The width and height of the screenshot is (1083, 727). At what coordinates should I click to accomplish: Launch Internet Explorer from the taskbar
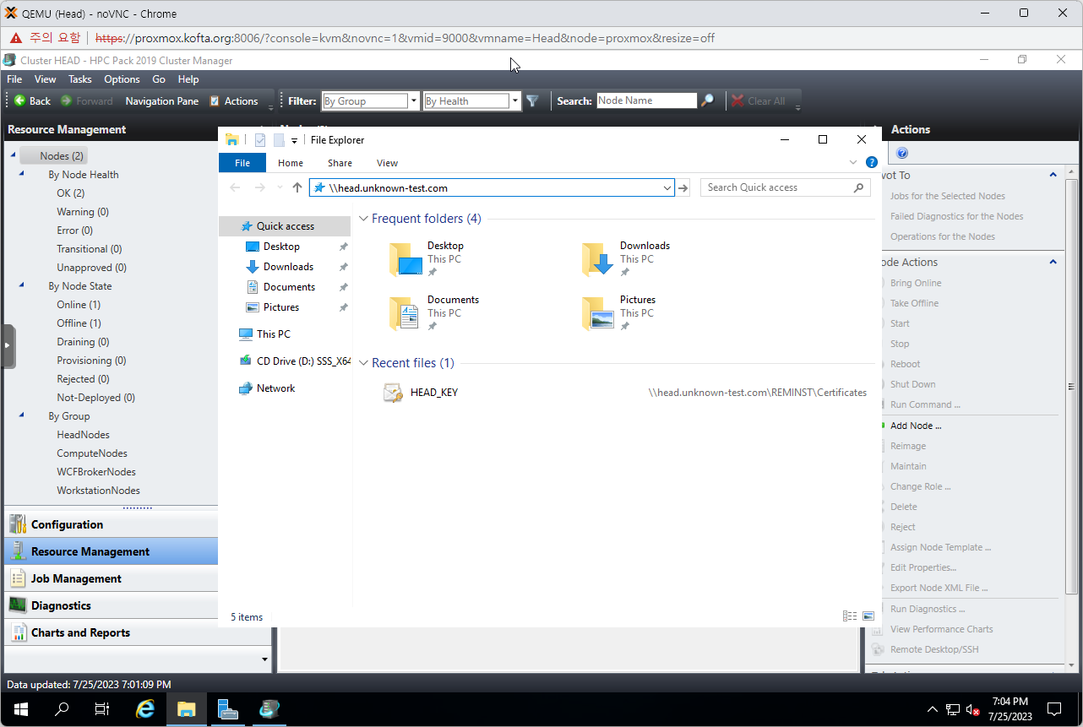tap(145, 709)
